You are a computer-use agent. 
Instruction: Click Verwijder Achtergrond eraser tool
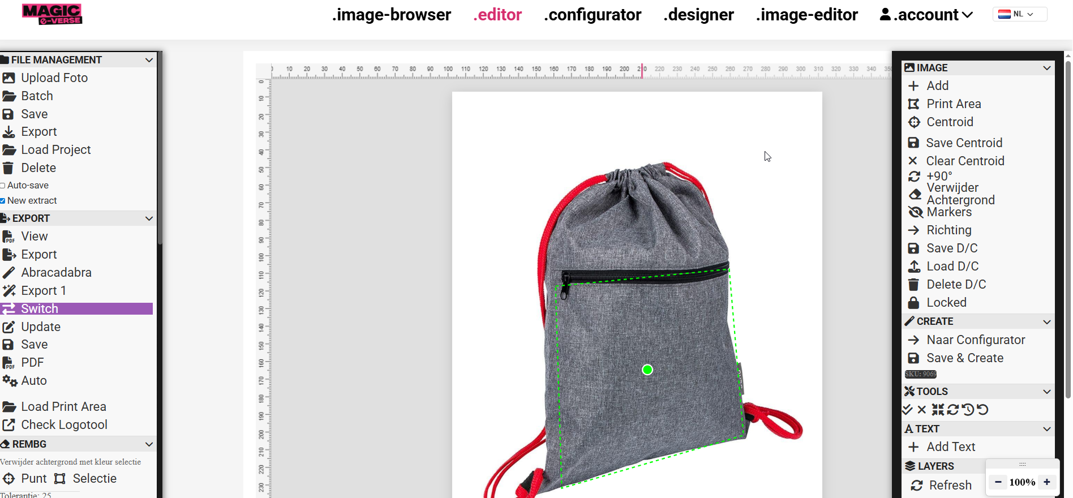click(960, 194)
